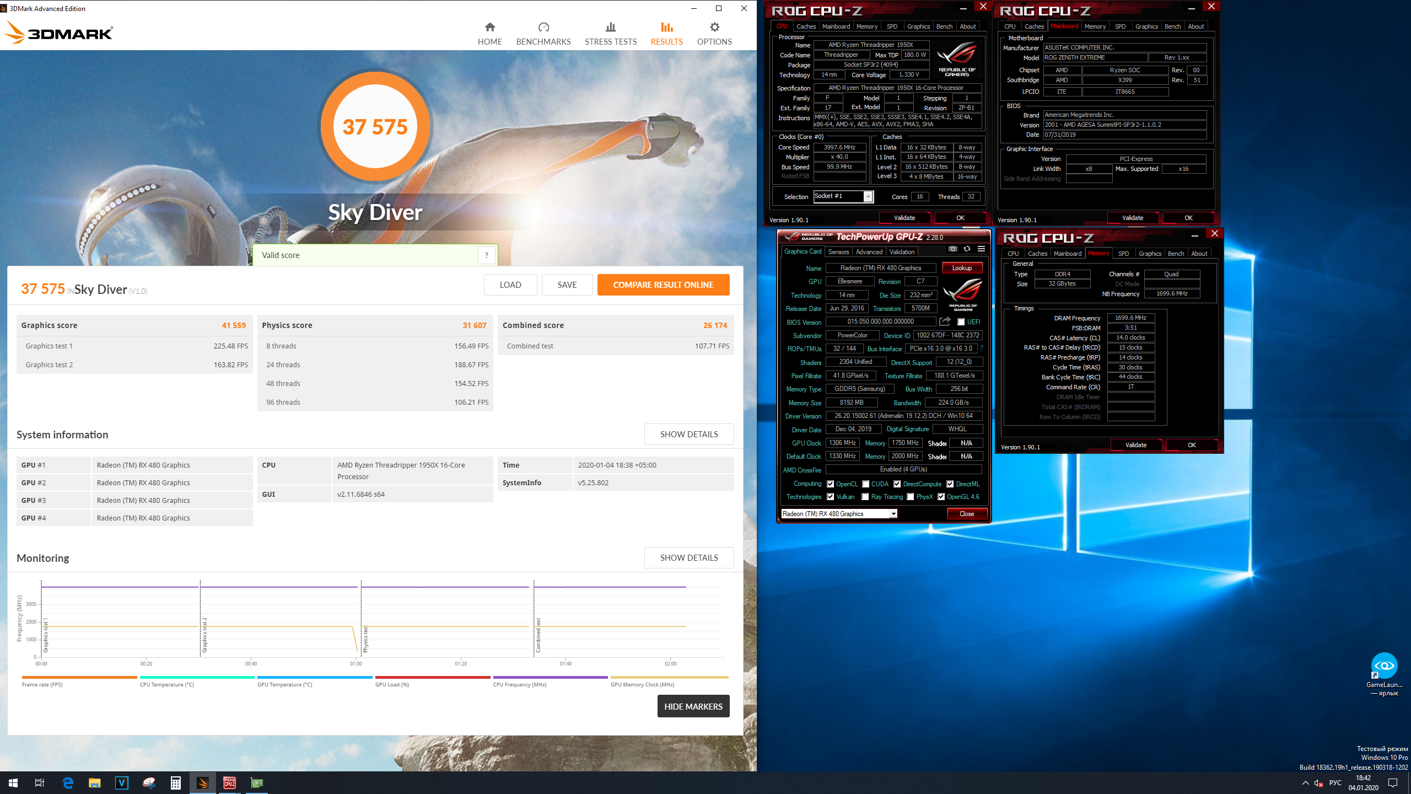Click the blue GPU Temperature legend

[x=314, y=682]
